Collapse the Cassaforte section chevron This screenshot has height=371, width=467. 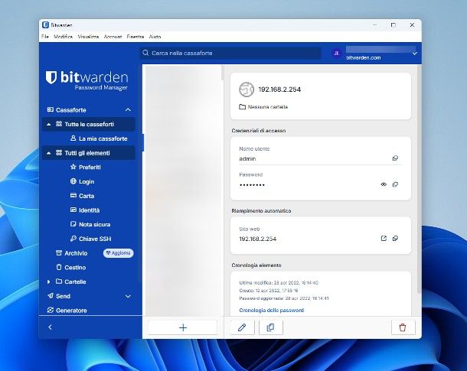[128, 110]
